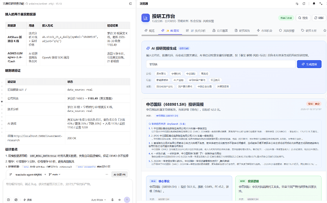Select the first theme chip before 国产算力替代

pyautogui.click(x=164, y=87)
